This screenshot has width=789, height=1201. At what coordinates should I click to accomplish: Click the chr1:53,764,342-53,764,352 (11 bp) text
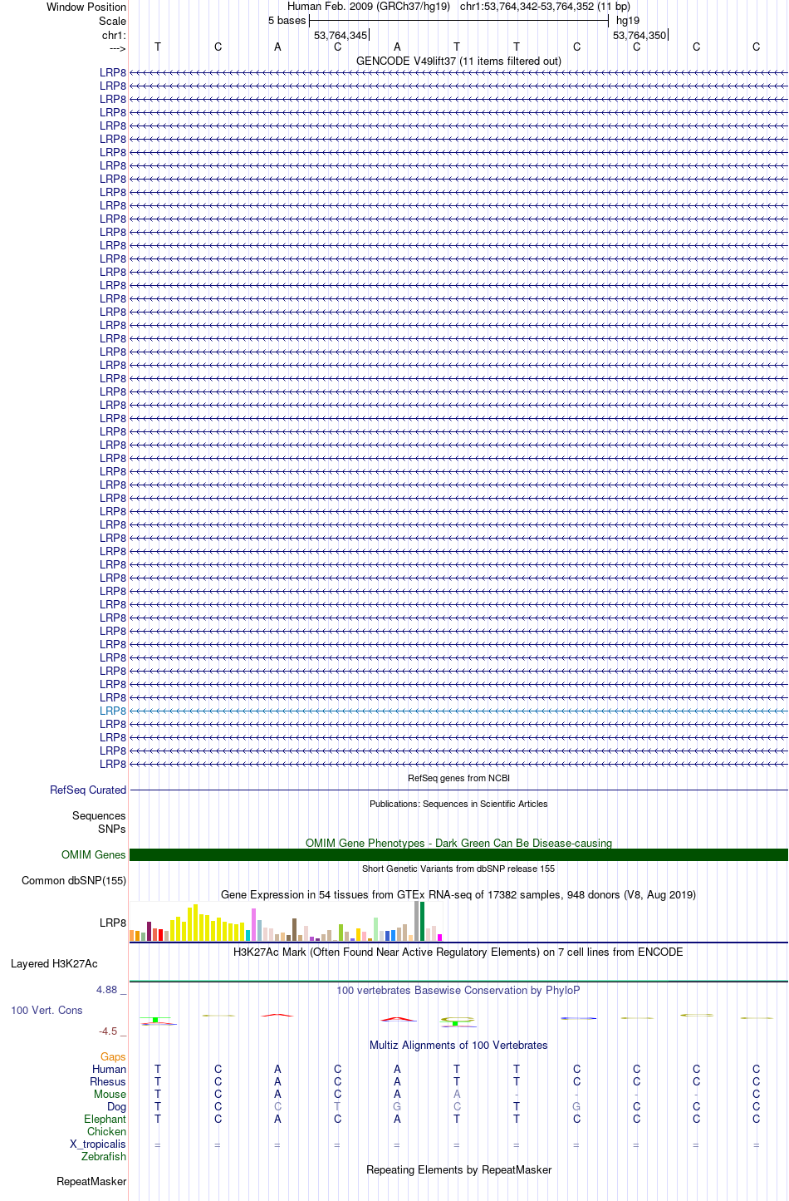click(545, 7)
